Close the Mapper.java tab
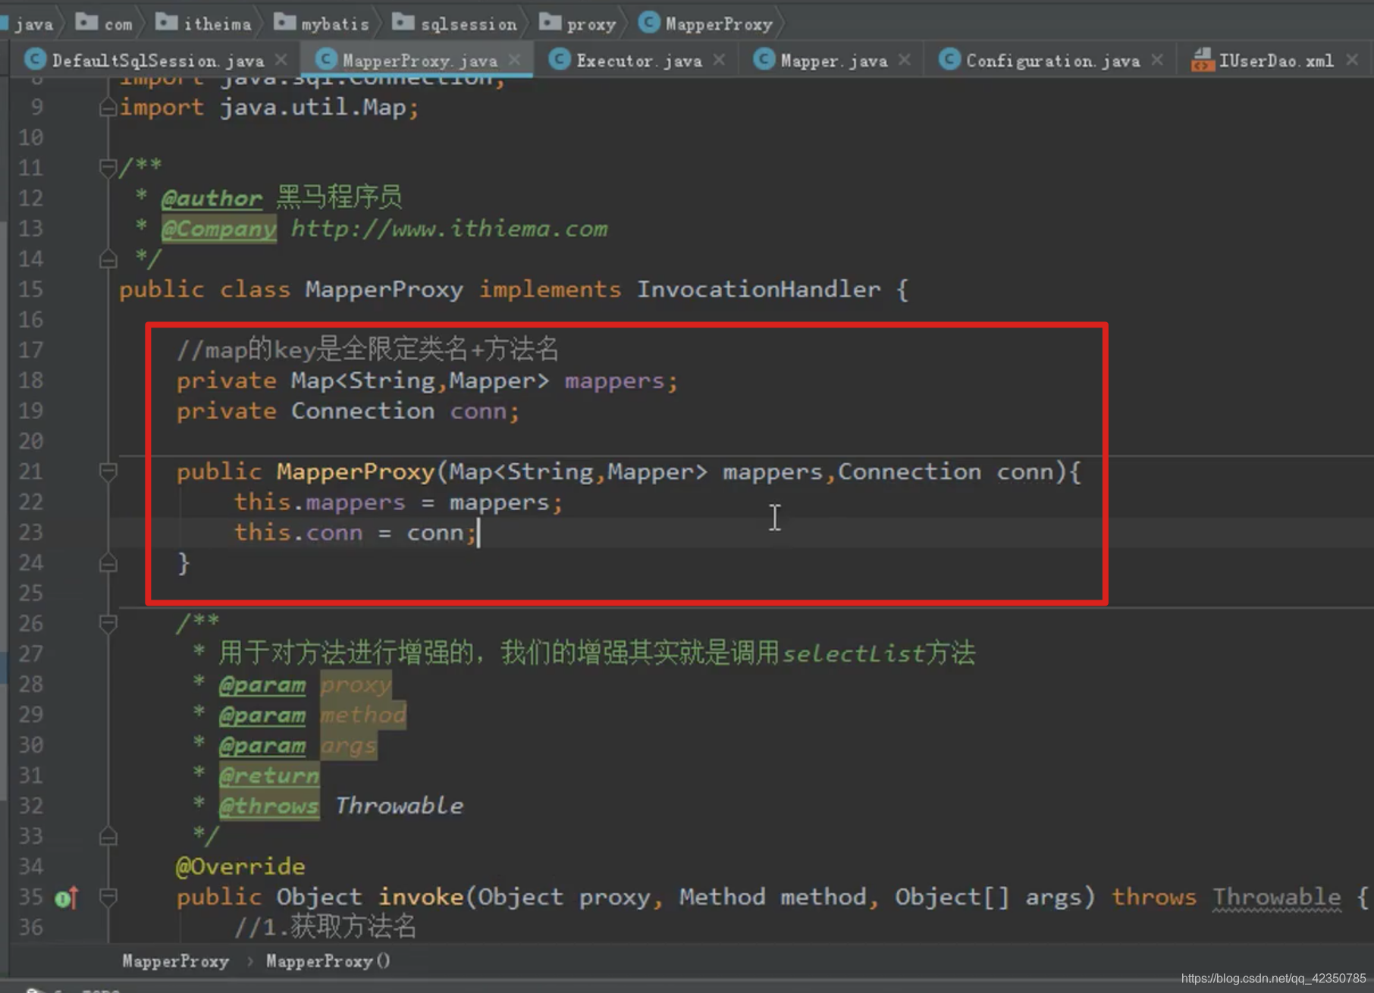The height and width of the screenshot is (993, 1374). coord(905,60)
